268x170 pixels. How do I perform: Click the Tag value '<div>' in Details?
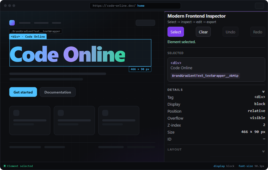(259, 97)
